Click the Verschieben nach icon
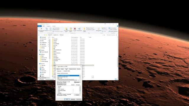 [66, 29]
